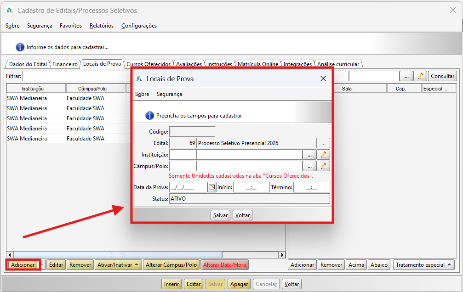Click the app logo in Cadastro de Editais title bar

(10, 10)
